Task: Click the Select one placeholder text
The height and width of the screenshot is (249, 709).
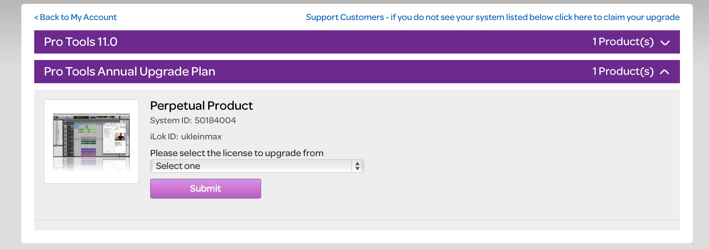Action: [x=178, y=166]
